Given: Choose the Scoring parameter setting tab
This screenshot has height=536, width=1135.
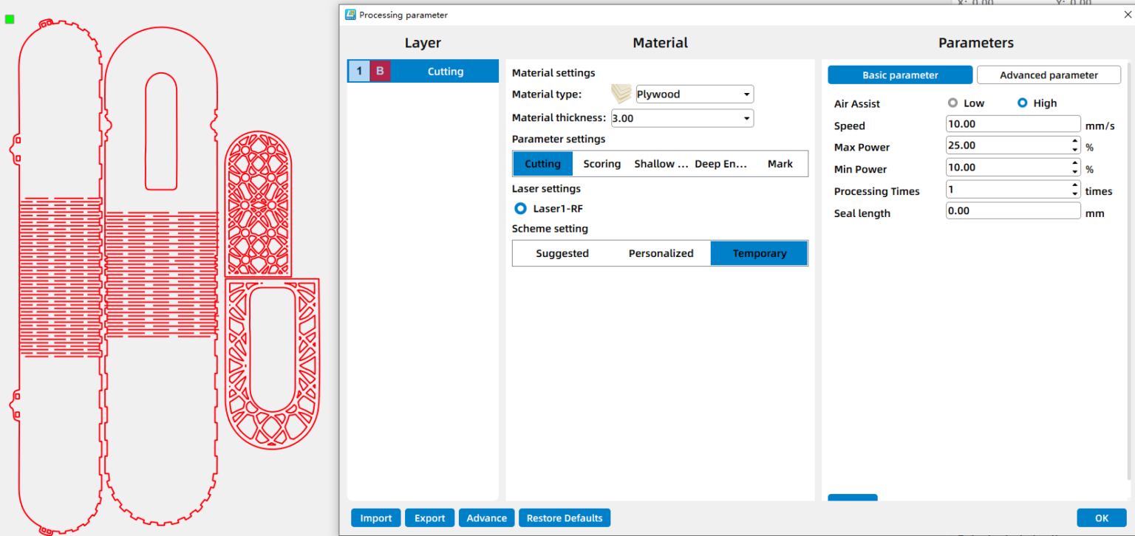Looking at the screenshot, I should (601, 164).
